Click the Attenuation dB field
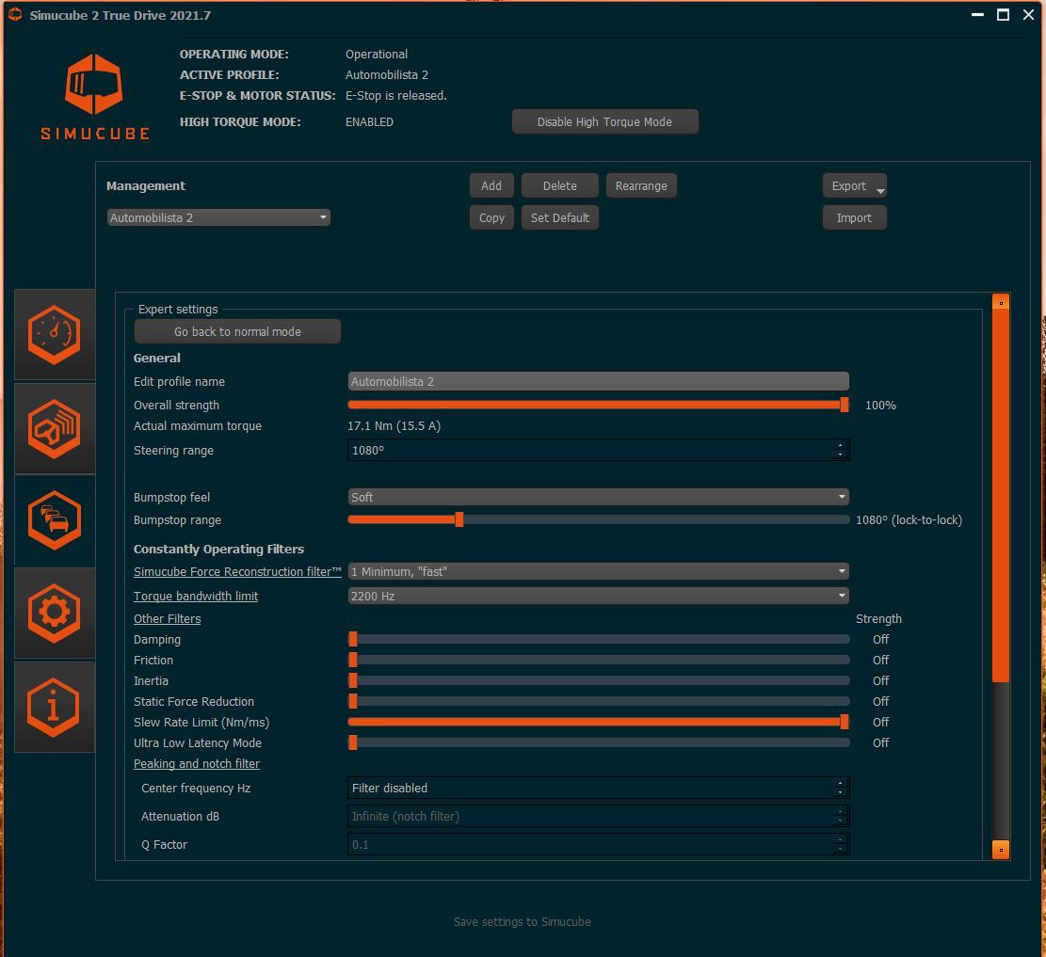1046x957 pixels. [x=598, y=816]
